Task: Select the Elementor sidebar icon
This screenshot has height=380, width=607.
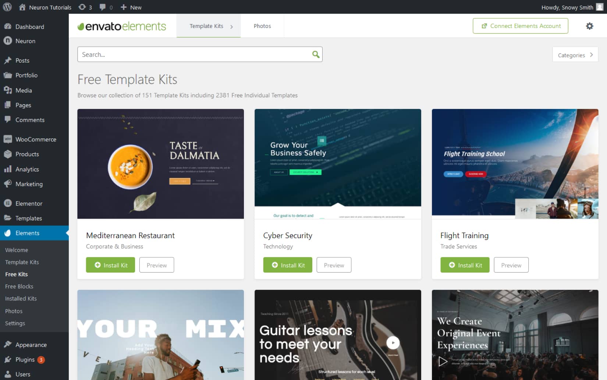Action: click(7, 203)
